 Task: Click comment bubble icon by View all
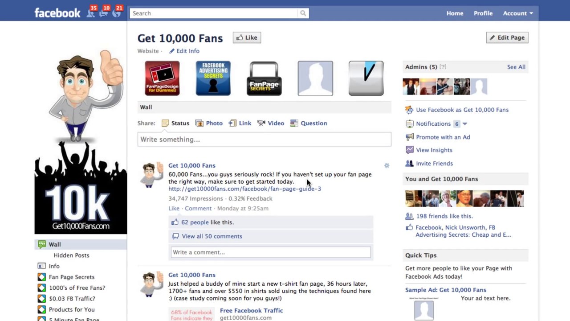point(175,236)
